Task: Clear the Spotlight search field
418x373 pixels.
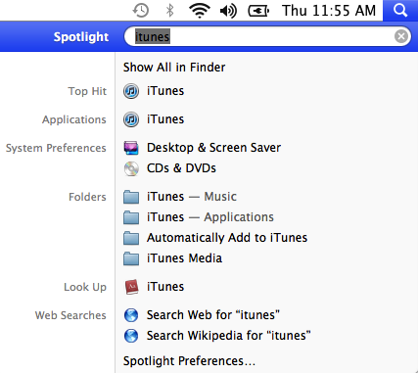Action: (401, 36)
